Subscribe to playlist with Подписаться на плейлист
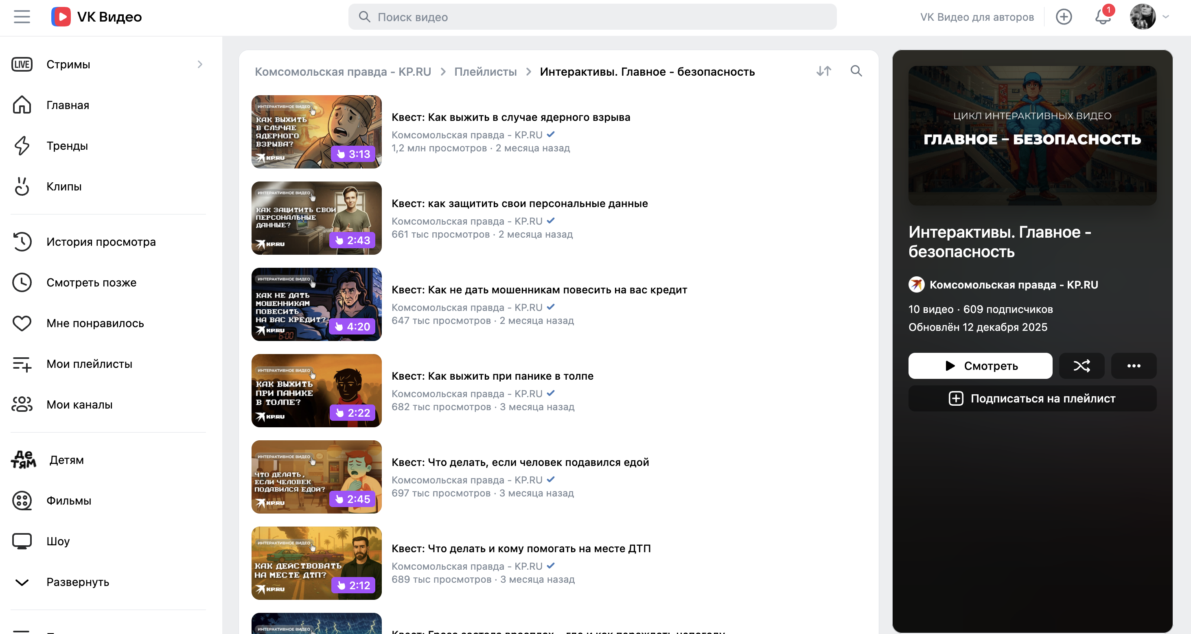This screenshot has width=1191, height=634. point(1032,398)
